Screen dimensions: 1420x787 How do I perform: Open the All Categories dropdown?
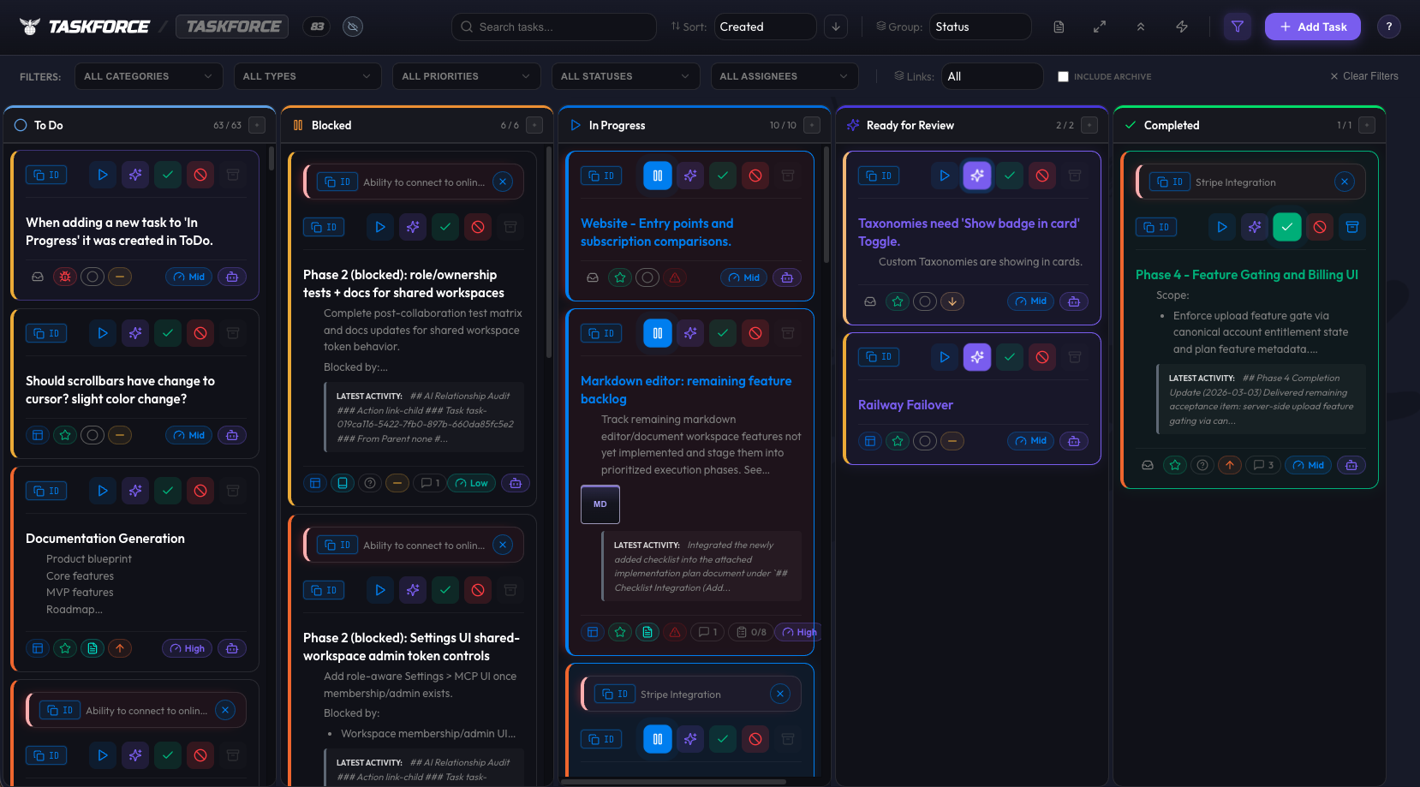148,76
